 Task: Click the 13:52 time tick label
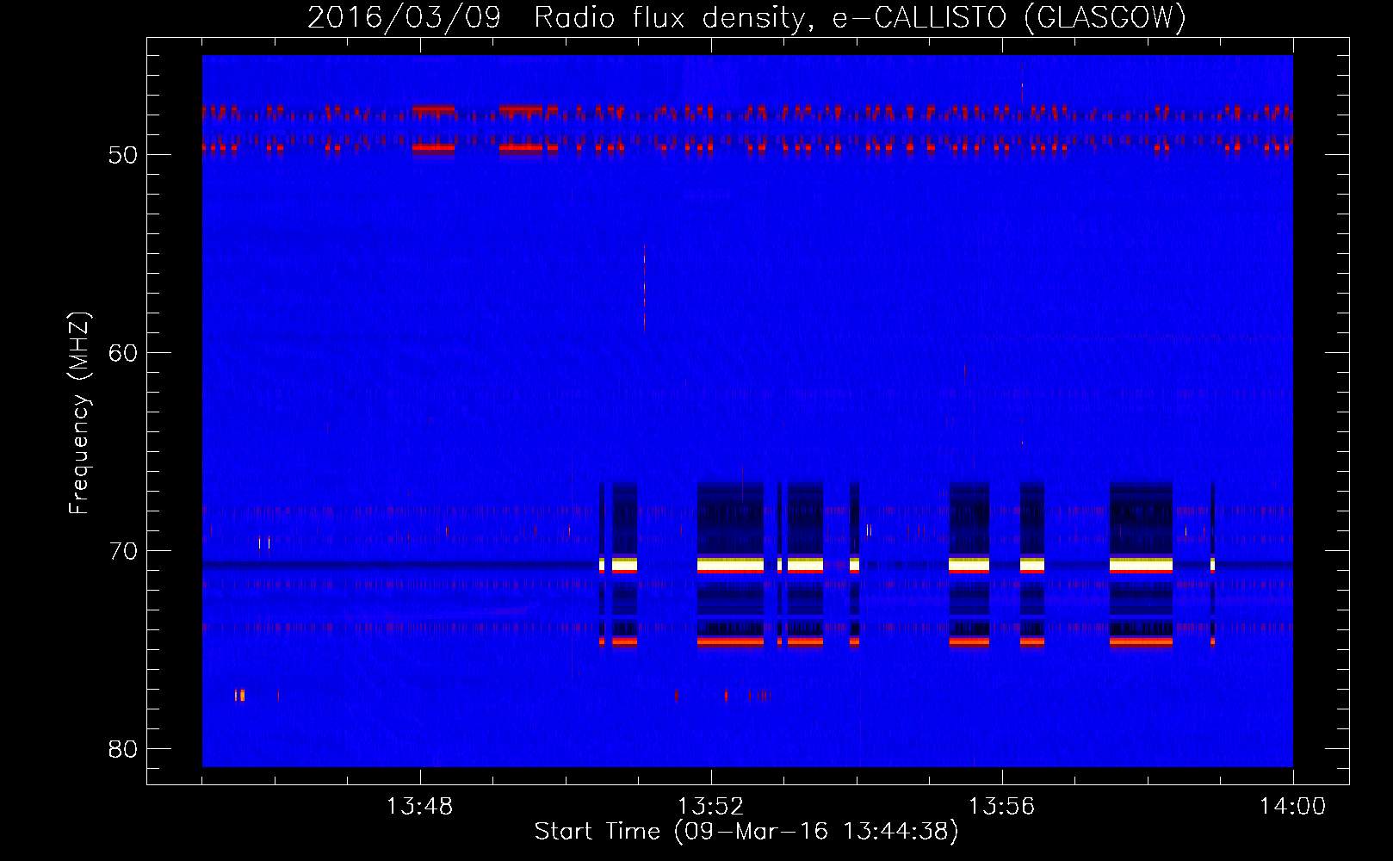tap(711, 807)
